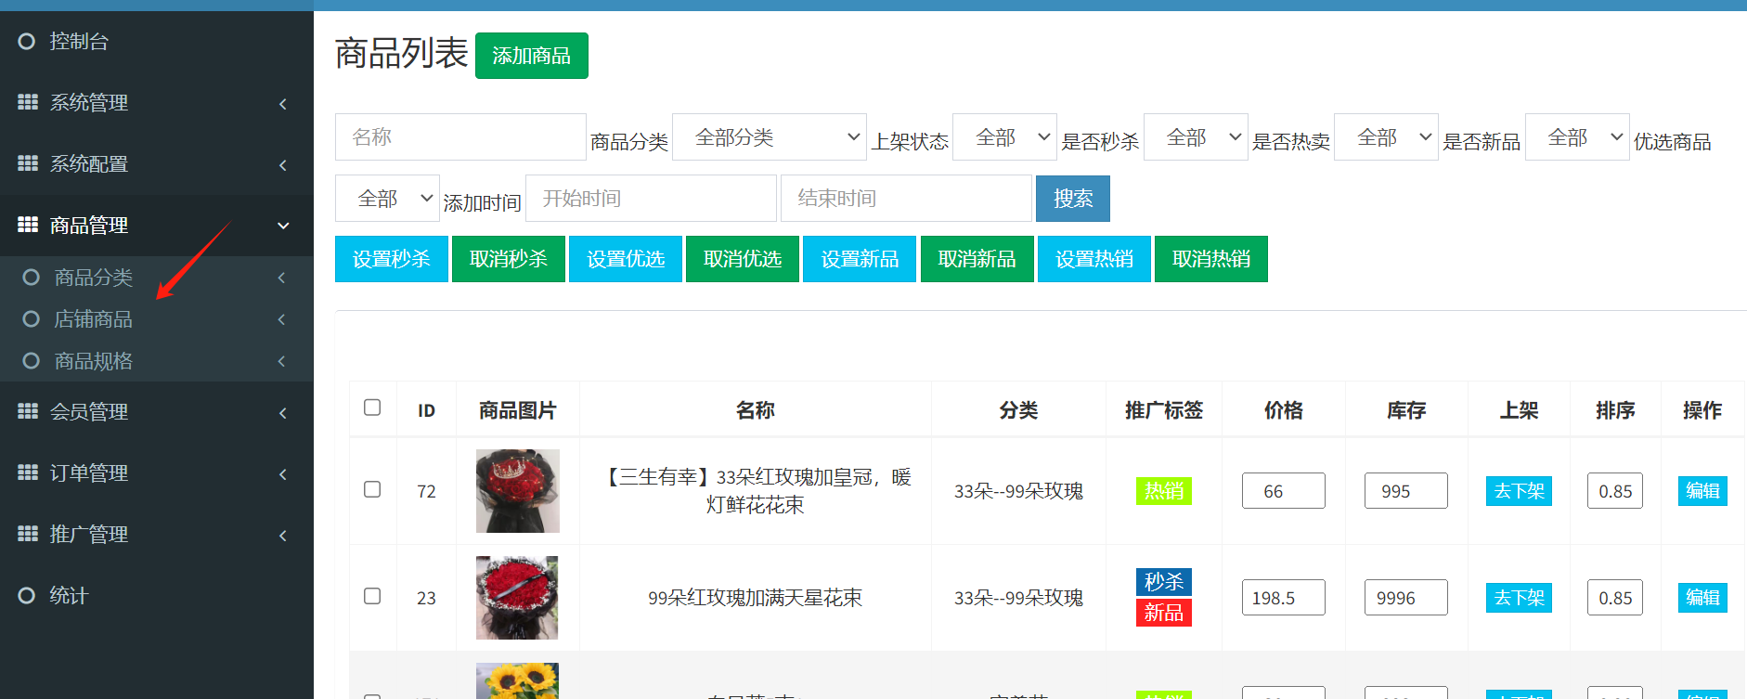Click the green 添加商品 button

[531, 56]
